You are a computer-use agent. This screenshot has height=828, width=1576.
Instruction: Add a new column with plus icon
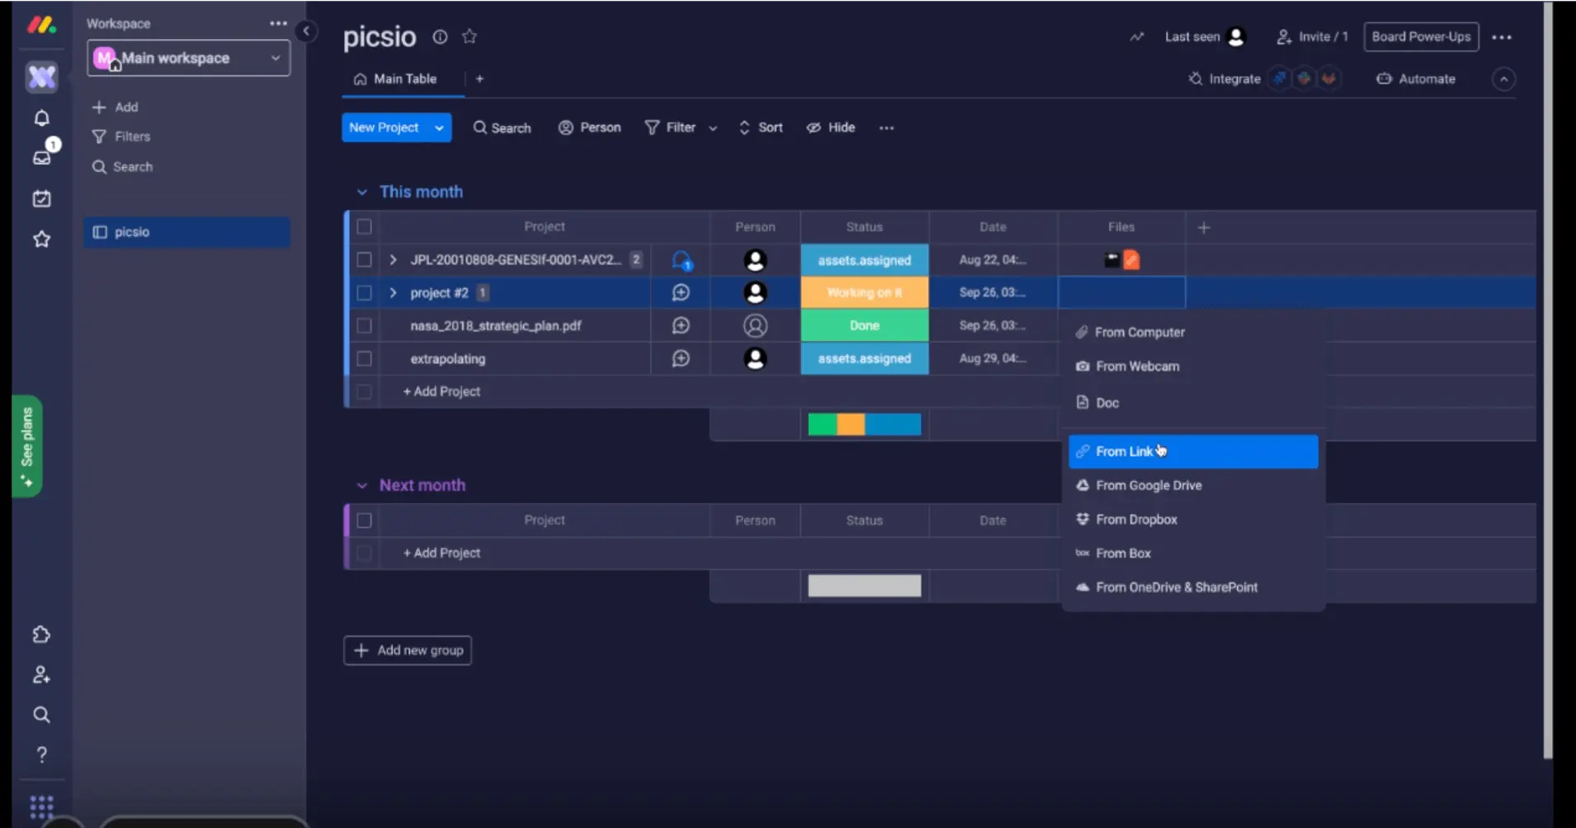(1204, 227)
